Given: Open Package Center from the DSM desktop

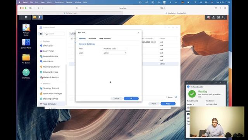Looking at the screenshot, I should (26, 30).
